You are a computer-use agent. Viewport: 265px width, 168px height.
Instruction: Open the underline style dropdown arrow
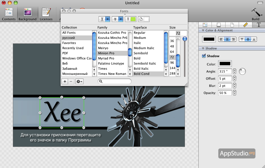[108, 19]
